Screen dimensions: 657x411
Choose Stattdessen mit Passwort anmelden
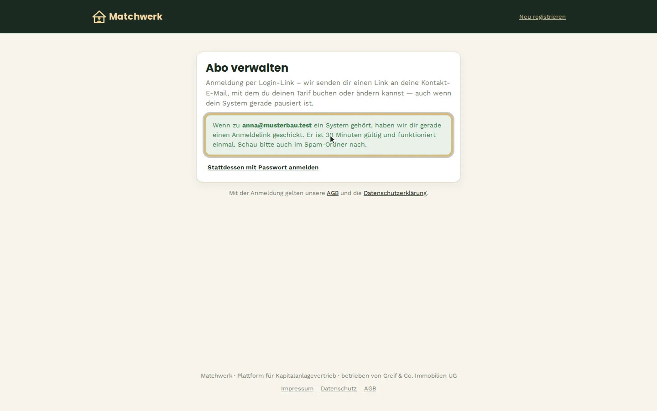[x=263, y=168]
